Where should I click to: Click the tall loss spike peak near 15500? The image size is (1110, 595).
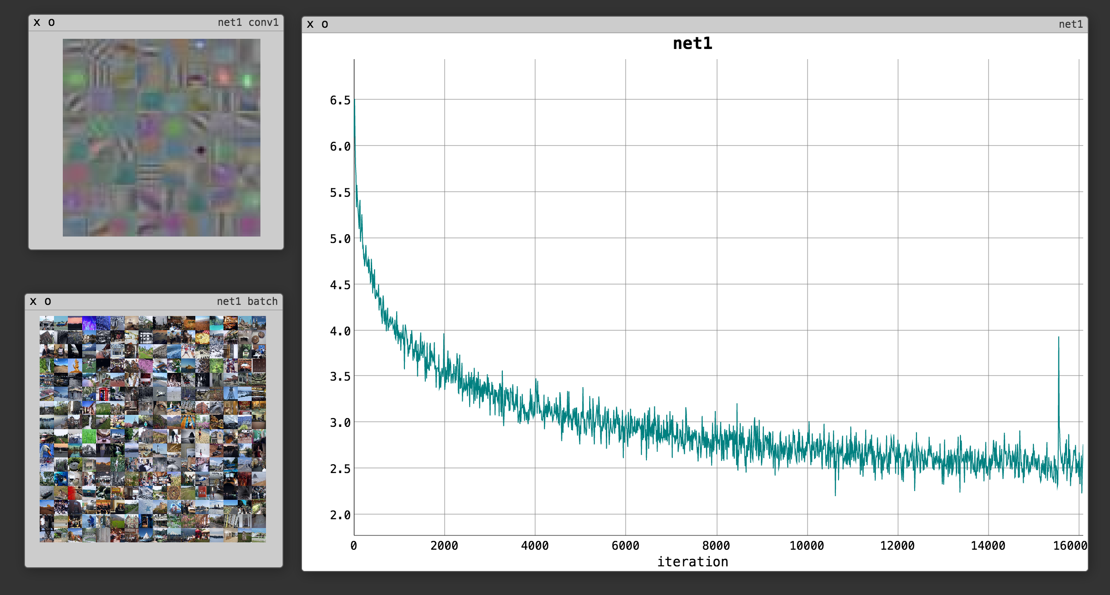tap(1058, 338)
